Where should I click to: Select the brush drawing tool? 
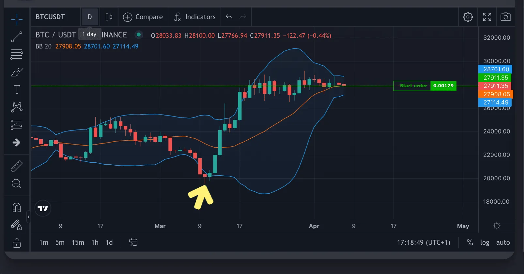[17, 72]
